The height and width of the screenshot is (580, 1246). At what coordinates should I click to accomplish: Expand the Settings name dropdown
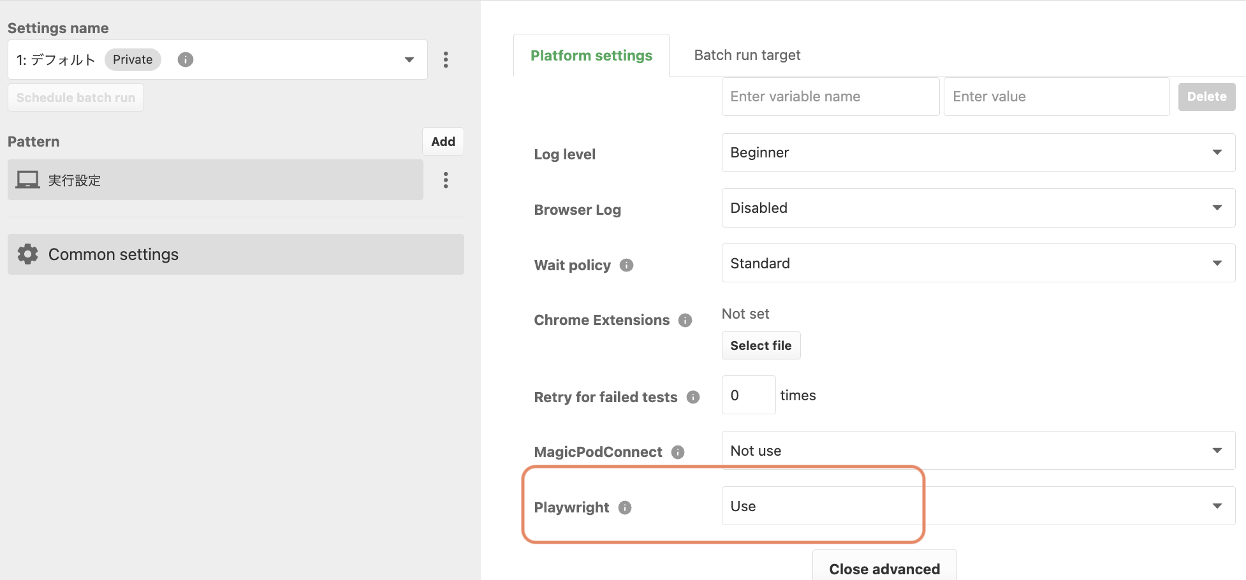point(217,60)
